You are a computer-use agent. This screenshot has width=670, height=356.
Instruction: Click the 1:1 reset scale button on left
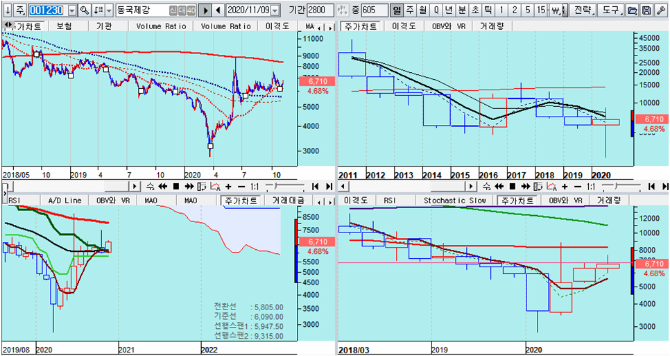coord(254,187)
